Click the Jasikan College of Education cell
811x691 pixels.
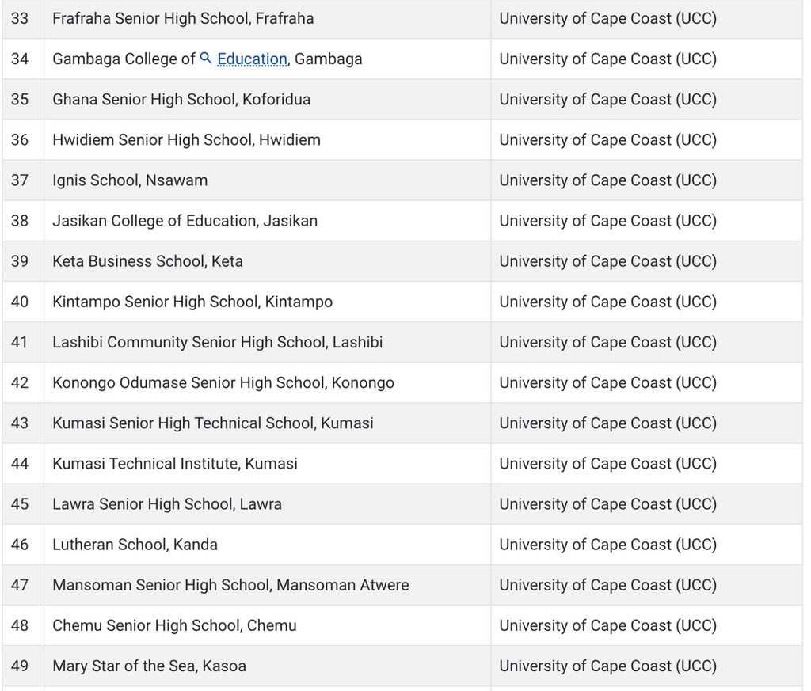[185, 221]
